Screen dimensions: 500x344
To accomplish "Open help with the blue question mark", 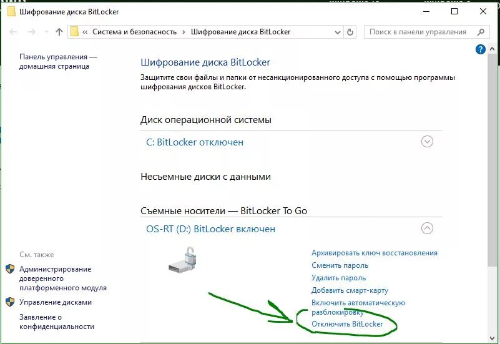I will 480,49.
